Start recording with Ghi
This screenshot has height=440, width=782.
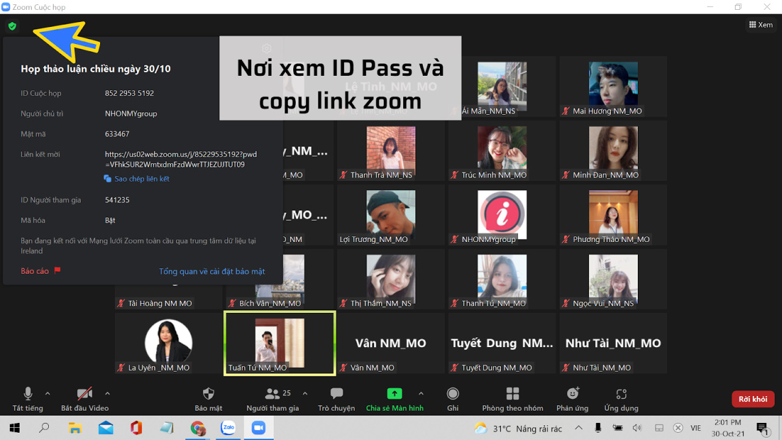point(453,397)
